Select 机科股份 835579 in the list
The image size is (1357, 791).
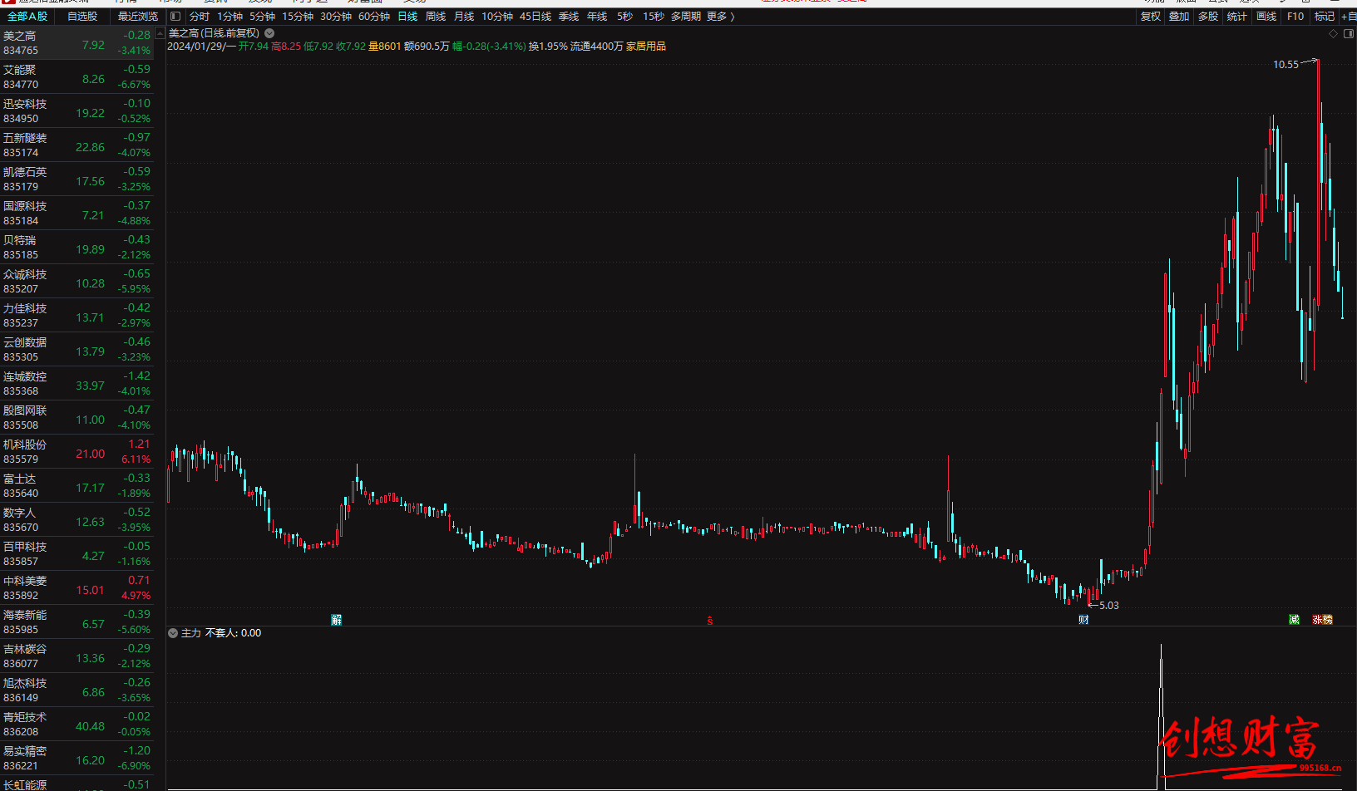click(76, 452)
